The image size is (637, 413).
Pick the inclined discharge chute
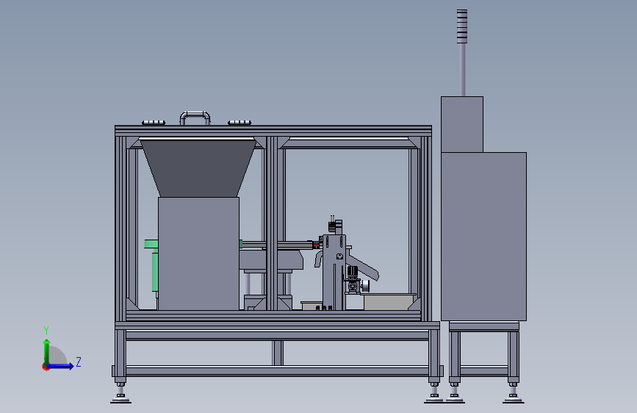pos(363,267)
